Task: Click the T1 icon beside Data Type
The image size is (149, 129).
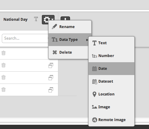Action: 55,40
